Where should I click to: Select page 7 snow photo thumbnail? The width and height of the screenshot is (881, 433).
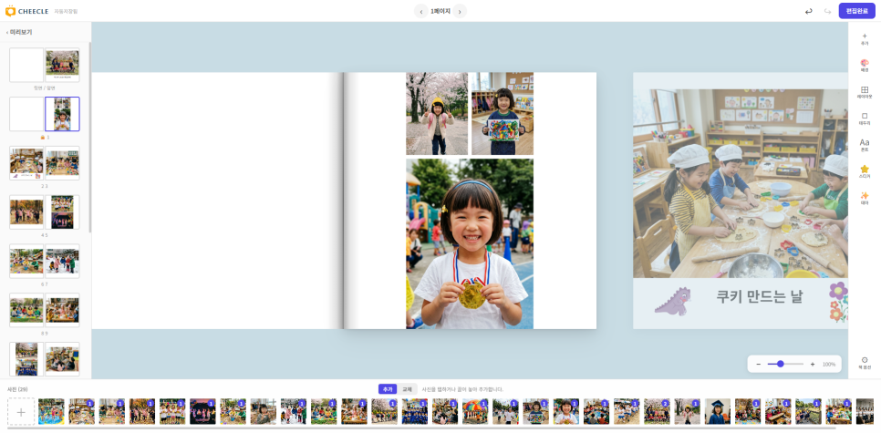[x=62, y=261]
